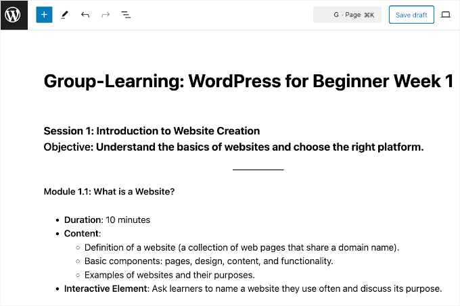The height and width of the screenshot is (306, 460).
Task: Select the Objective heading line
Action: (x=233, y=147)
